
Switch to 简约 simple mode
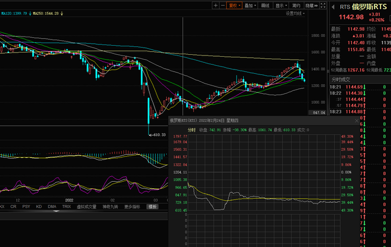tap(296, 5)
